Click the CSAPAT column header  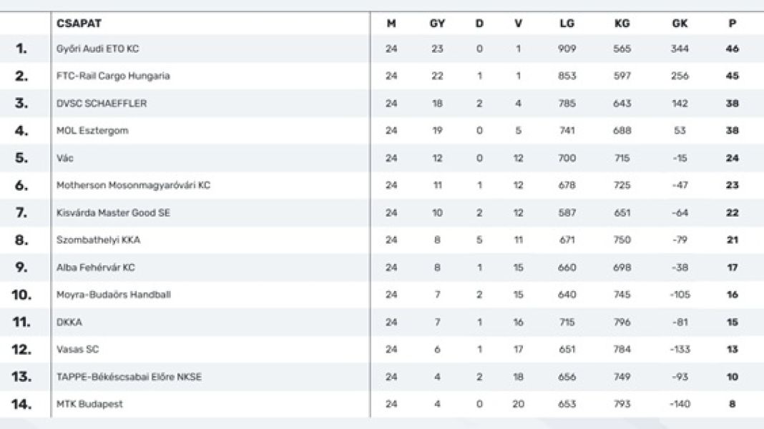79,23
